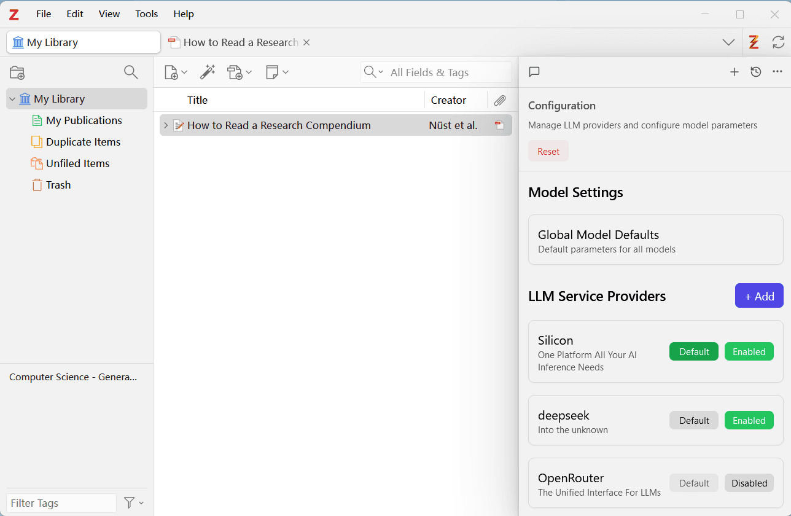Click the sync refresh icon
791x516 pixels.
[x=778, y=42]
